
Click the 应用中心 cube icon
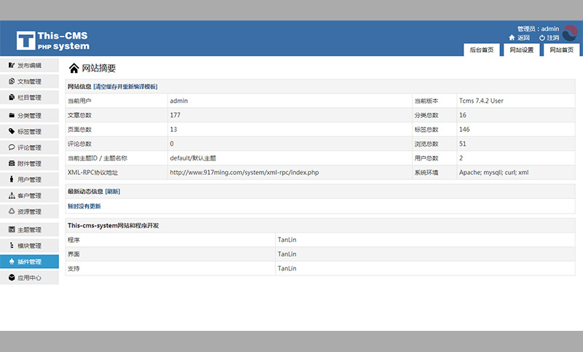tap(12, 277)
